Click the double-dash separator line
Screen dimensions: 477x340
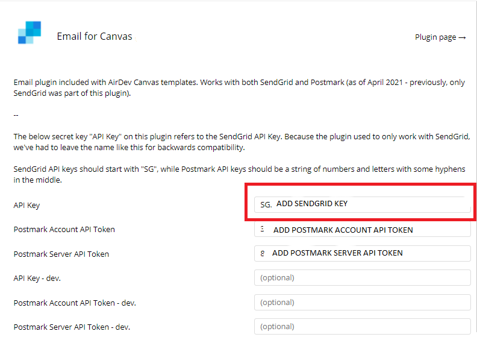[x=16, y=115]
